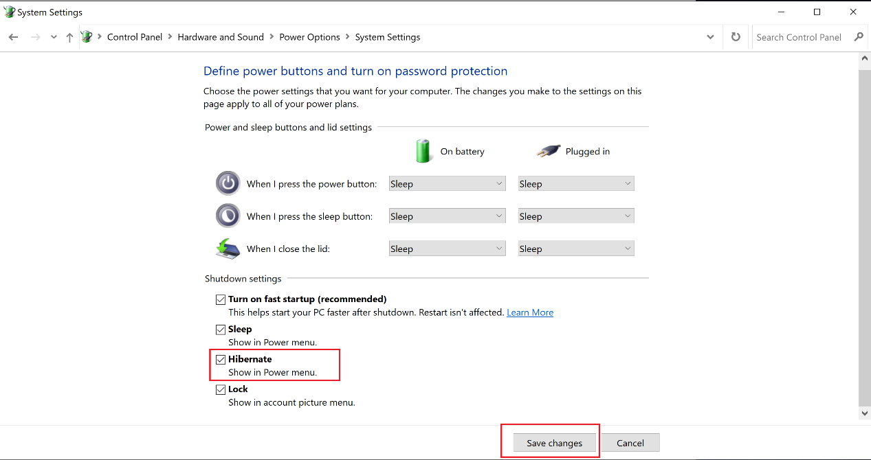
Task: Open the recent locations chevron
Action: click(54, 37)
